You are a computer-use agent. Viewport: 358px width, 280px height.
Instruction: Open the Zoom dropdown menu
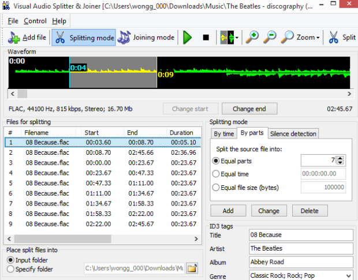pos(300,38)
